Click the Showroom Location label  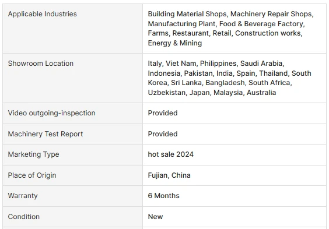41,64
